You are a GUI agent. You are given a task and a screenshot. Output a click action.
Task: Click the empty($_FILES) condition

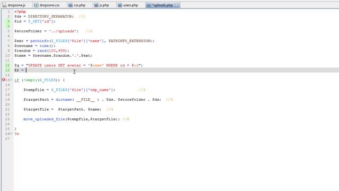coord(41,80)
